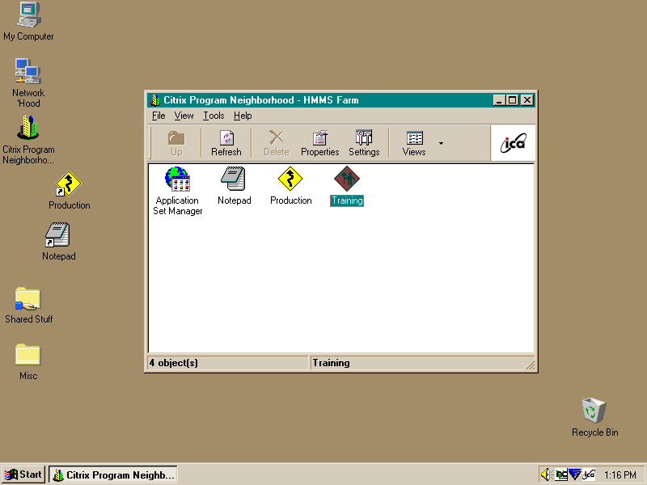Close the Citrix Program Neighborhood window
The image size is (647, 485).
(527, 99)
